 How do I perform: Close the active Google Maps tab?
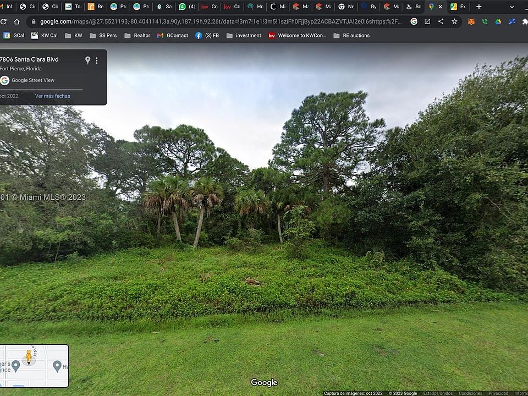(440, 7)
